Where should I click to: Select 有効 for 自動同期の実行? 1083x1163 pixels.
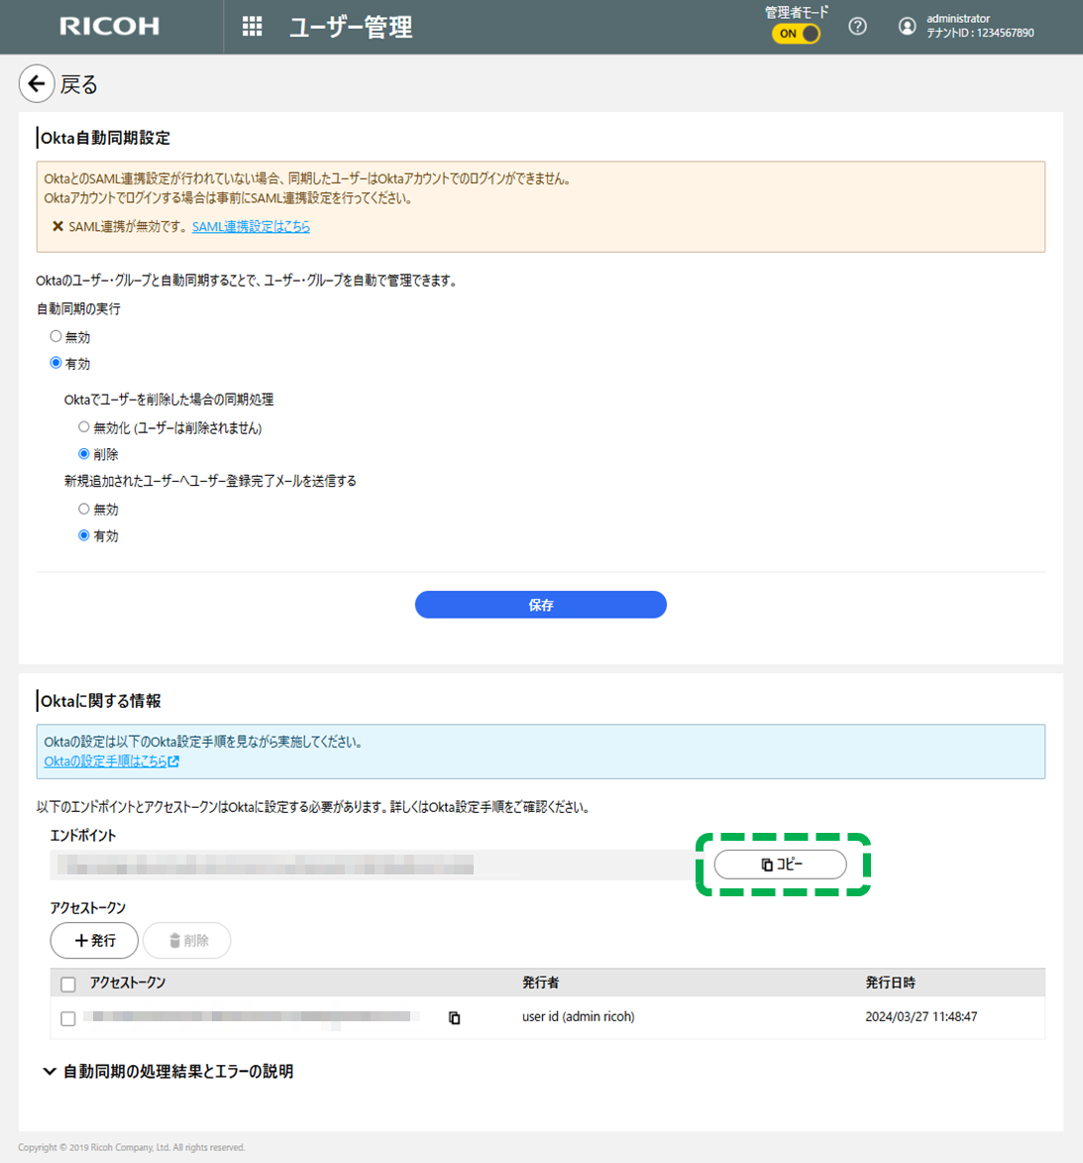click(55, 364)
